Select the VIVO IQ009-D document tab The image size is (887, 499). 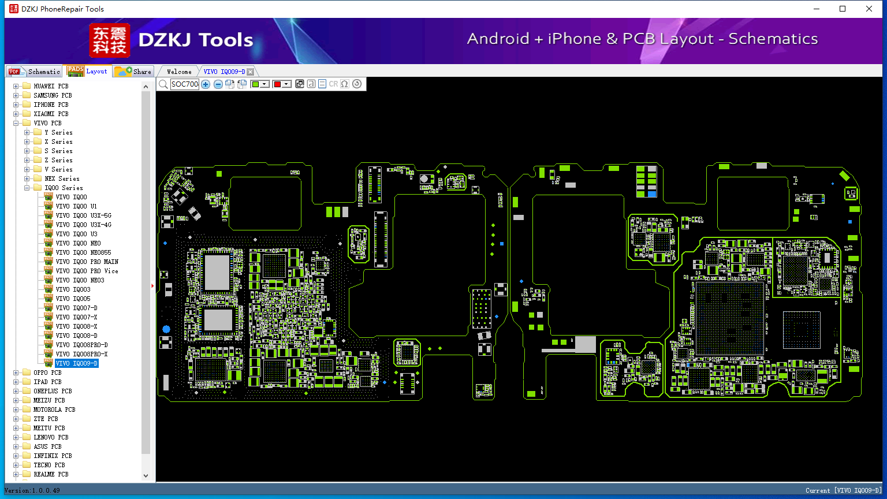click(x=225, y=72)
